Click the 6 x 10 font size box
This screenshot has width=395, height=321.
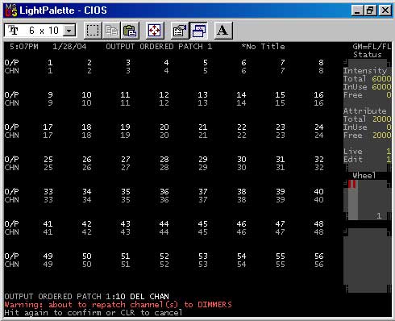pos(39,31)
